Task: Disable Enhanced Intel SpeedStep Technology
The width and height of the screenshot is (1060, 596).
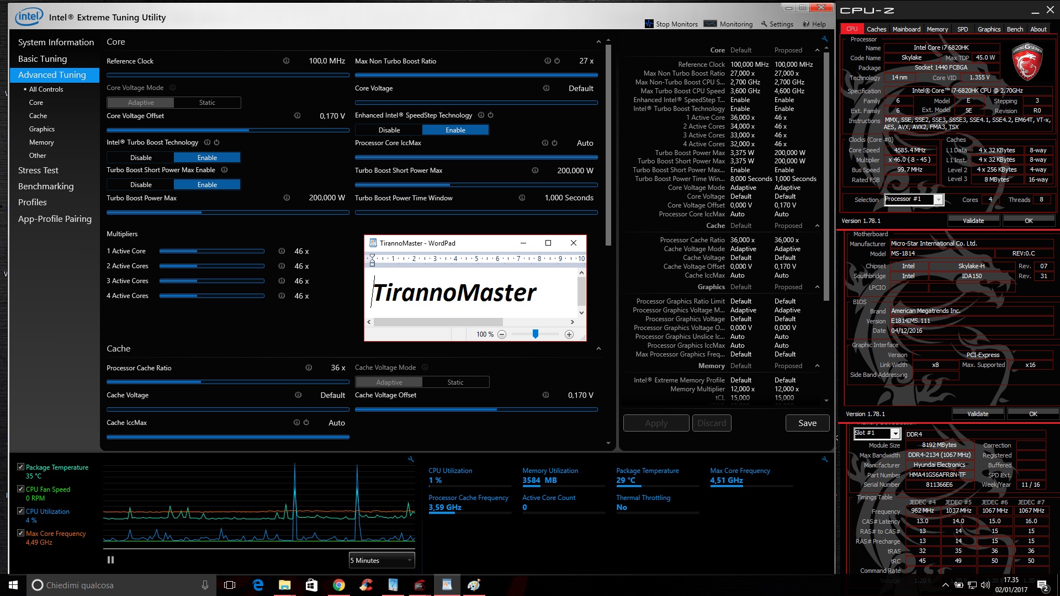Action: click(x=389, y=130)
